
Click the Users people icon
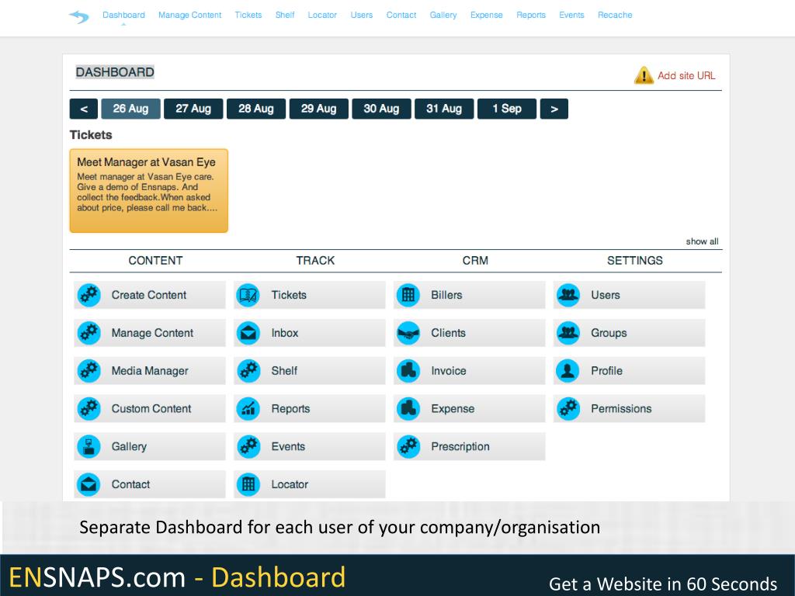click(x=568, y=295)
